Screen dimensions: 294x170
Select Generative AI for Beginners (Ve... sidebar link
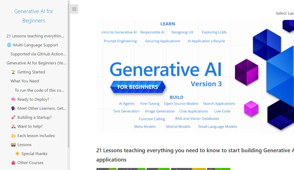(36, 63)
